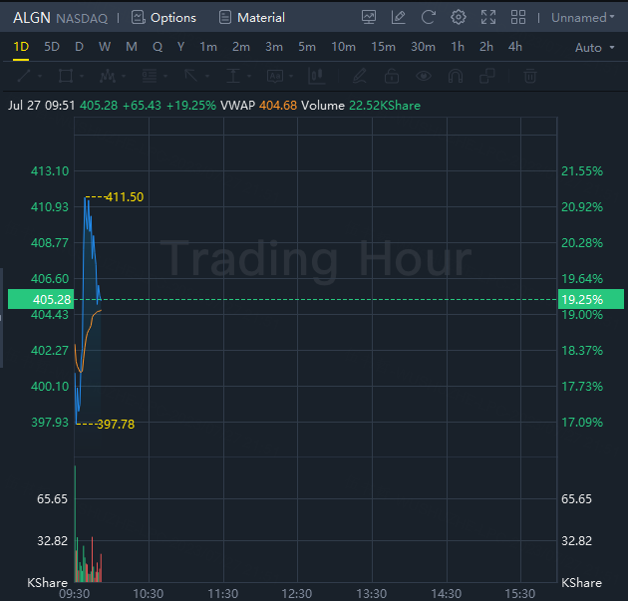Viewport: 628px width, 601px height.
Task: Click the Volume 22.52KShare readout
Action: 361,106
